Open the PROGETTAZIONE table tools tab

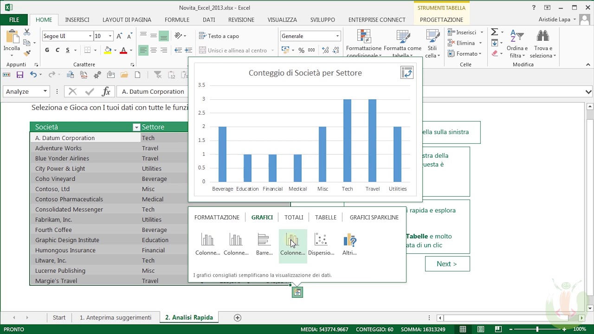tap(441, 20)
